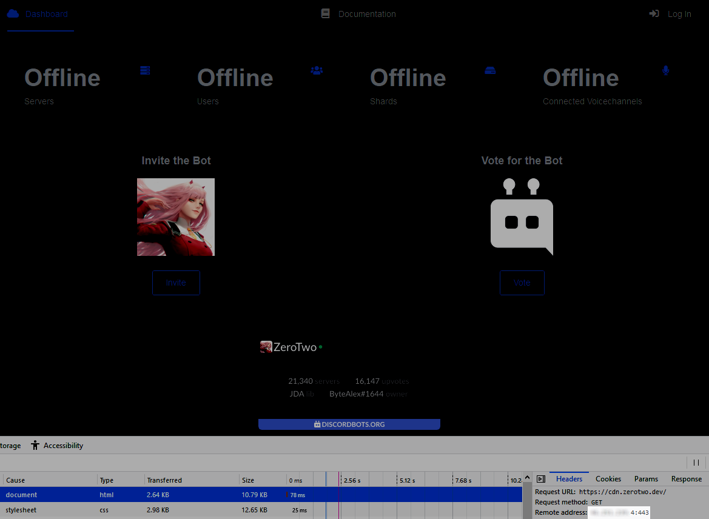
Task: Toggle the network details sidebar pane icon
Action: [541, 479]
